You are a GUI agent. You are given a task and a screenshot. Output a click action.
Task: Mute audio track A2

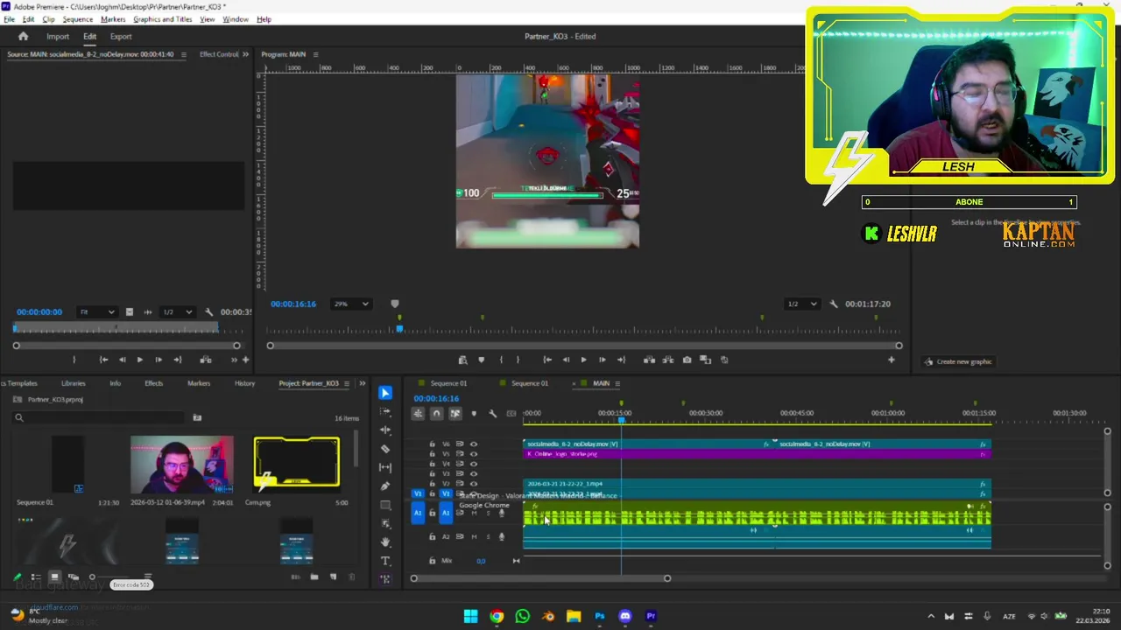474,536
